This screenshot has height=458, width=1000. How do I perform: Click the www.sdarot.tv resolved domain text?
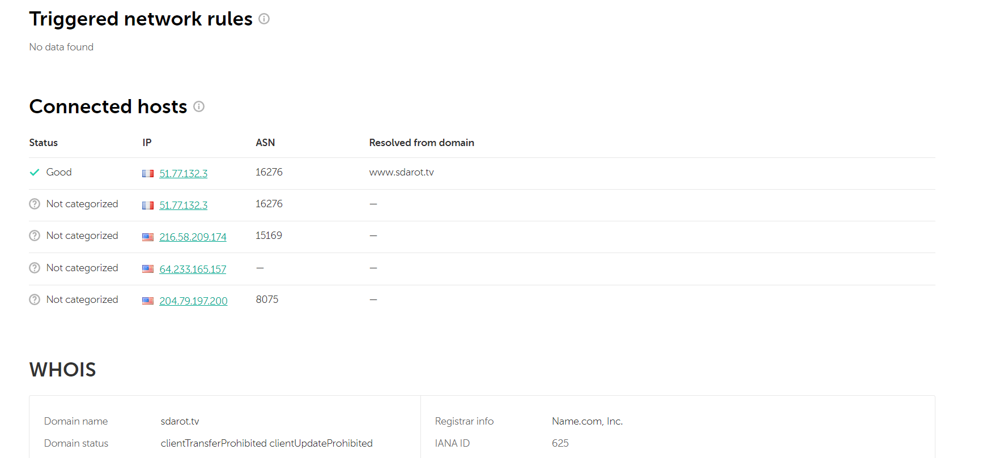click(401, 172)
